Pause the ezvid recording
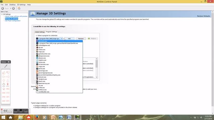Image resolution: width=214 pixels, height=120 pixels. click(16, 111)
